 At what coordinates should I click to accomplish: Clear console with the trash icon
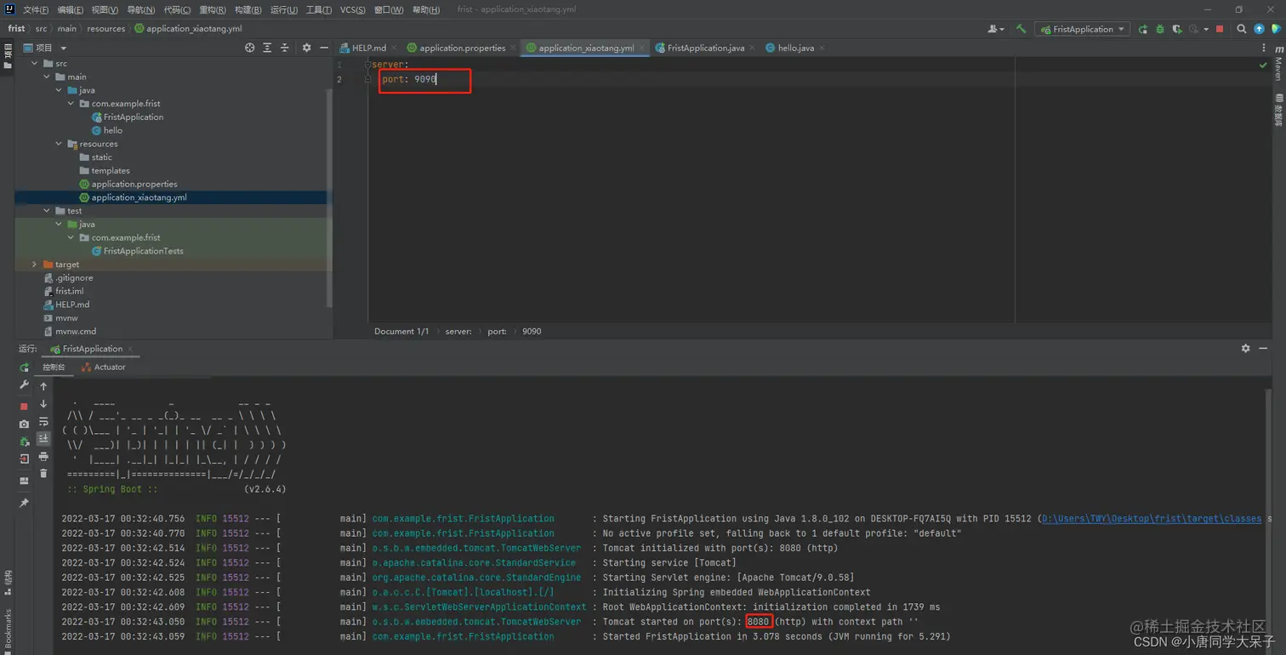[x=43, y=474]
